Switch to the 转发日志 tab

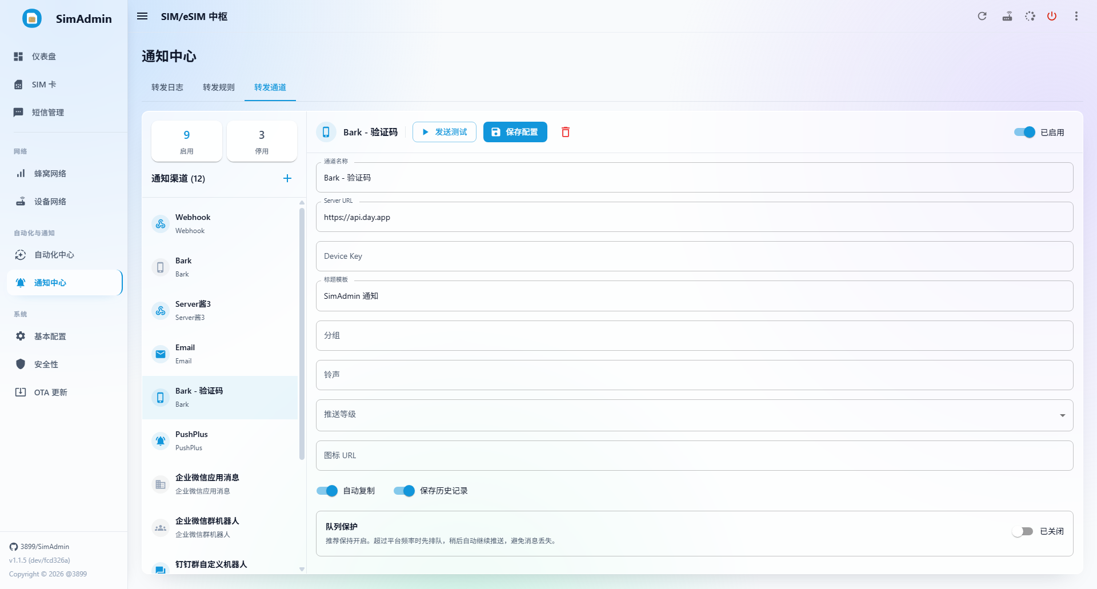[x=167, y=87]
